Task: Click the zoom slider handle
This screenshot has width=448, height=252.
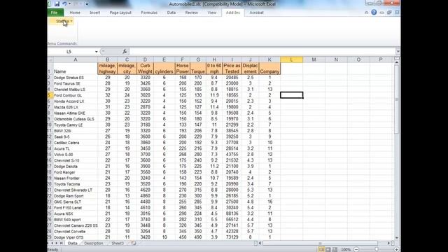Action: [377, 249]
